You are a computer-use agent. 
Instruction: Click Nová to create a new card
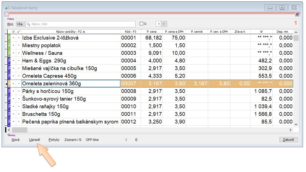point(16,140)
